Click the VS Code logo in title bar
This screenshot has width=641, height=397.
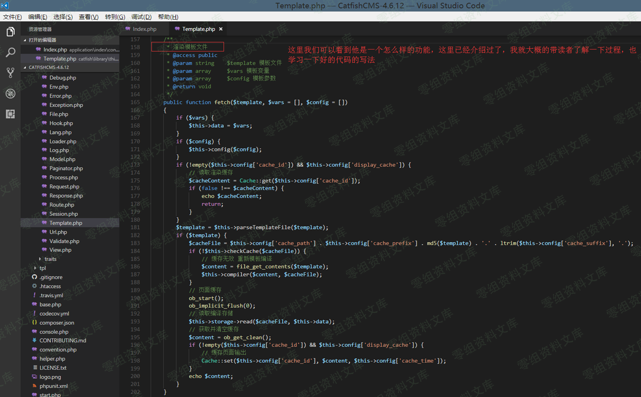click(5, 5)
